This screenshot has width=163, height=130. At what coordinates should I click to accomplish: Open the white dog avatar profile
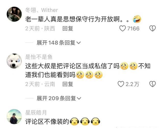[x=14, y=61]
